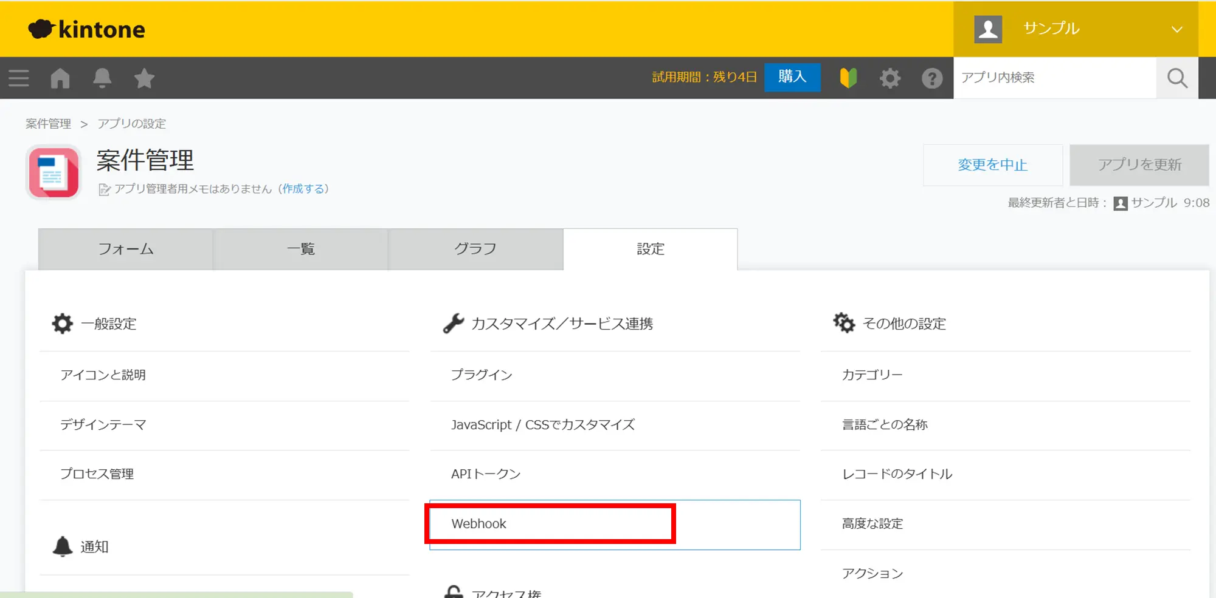This screenshot has height=598, width=1216.
Task: Open the APIトークン settings
Action: point(486,474)
